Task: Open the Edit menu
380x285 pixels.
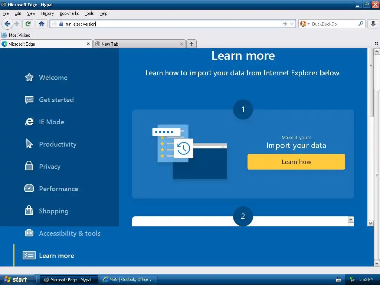Action: click(x=18, y=13)
